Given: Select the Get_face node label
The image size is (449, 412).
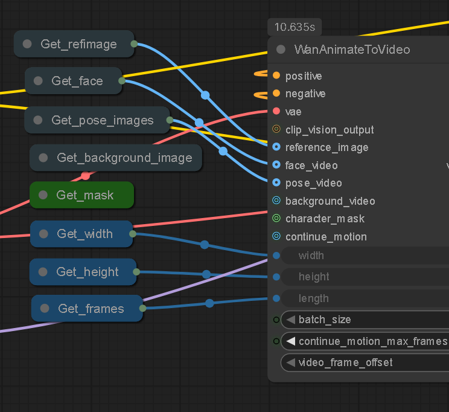Looking at the screenshot, I should pos(77,81).
